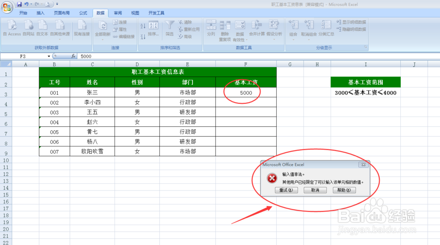The image size is (440, 245).
Task: Consolidate data (合并计算)
Action: click(x=257, y=28)
